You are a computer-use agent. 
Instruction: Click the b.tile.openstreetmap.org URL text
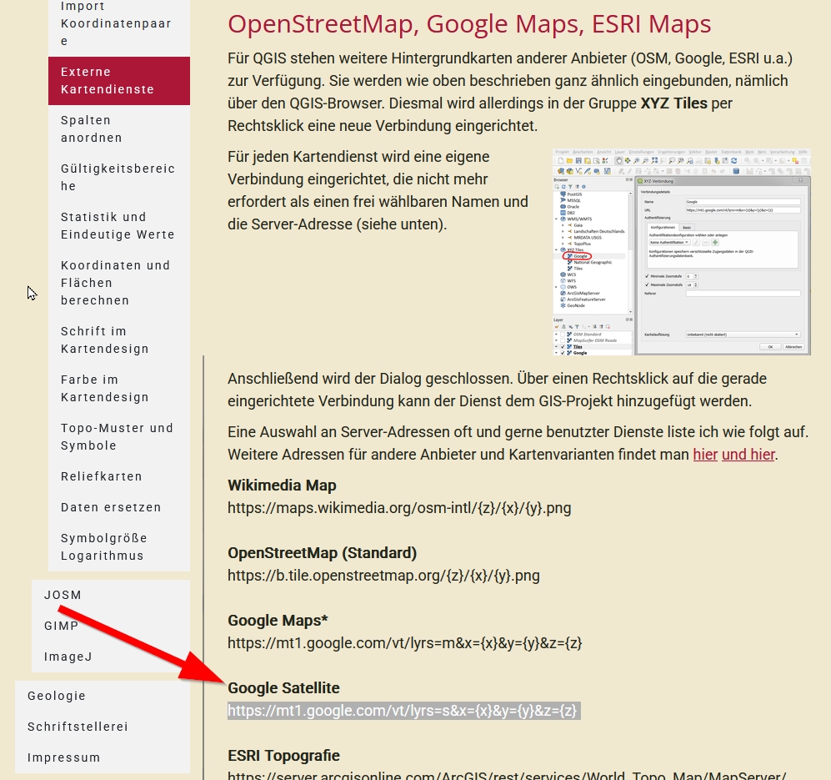pos(383,576)
